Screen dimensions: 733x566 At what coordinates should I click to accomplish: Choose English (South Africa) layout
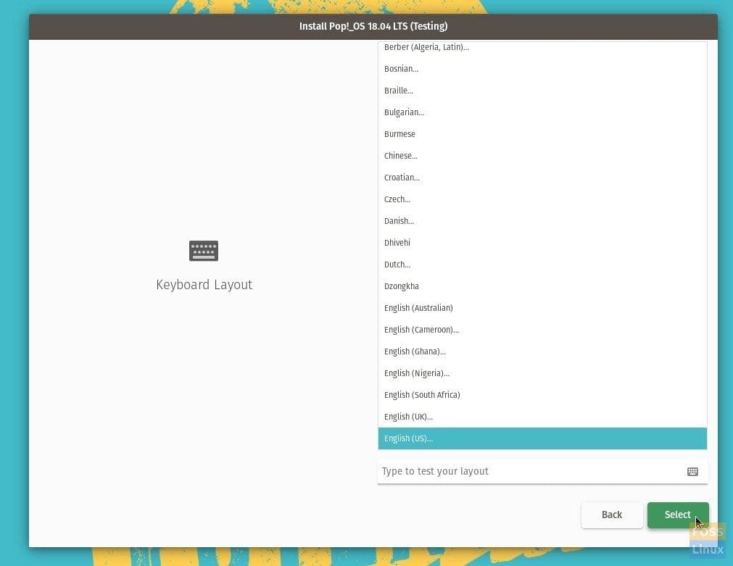[542, 395]
